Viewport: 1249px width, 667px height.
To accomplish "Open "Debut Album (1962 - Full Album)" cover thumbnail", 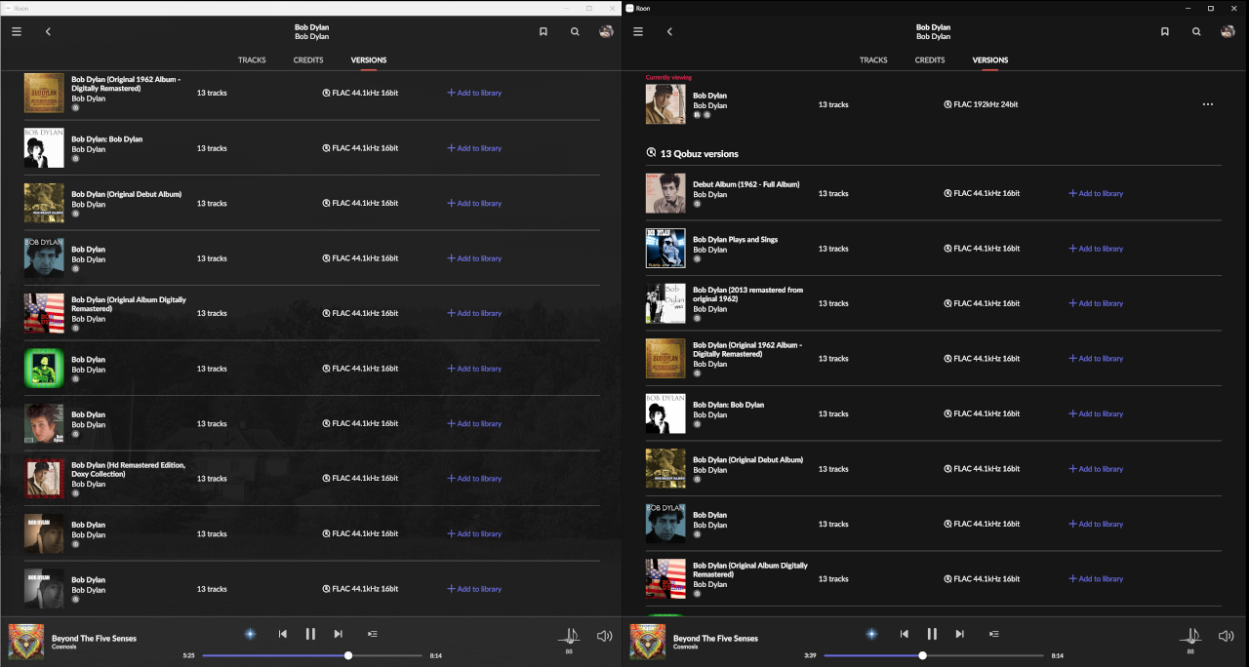I will click(665, 193).
